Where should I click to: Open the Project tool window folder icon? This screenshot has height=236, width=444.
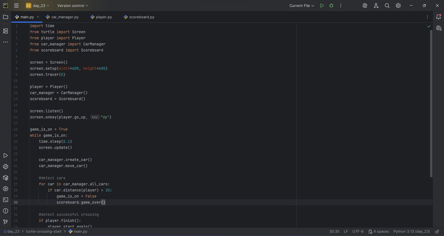(x=5, y=17)
